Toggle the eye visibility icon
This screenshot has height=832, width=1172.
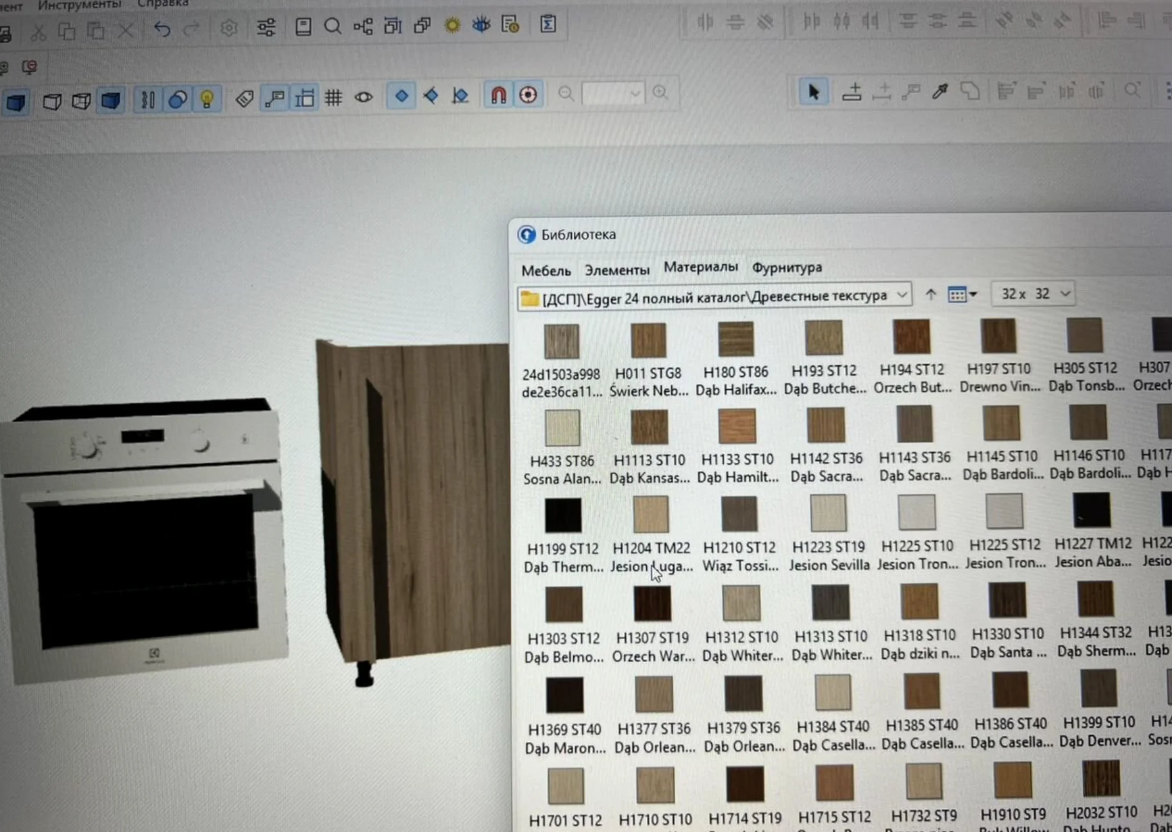click(364, 97)
